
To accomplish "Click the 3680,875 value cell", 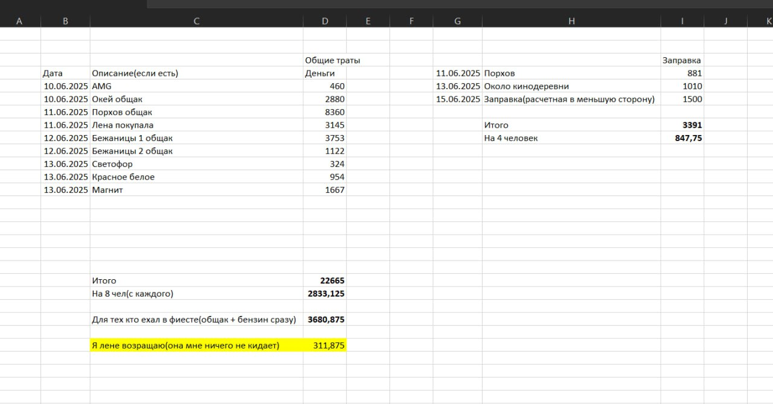I will 326,320.
